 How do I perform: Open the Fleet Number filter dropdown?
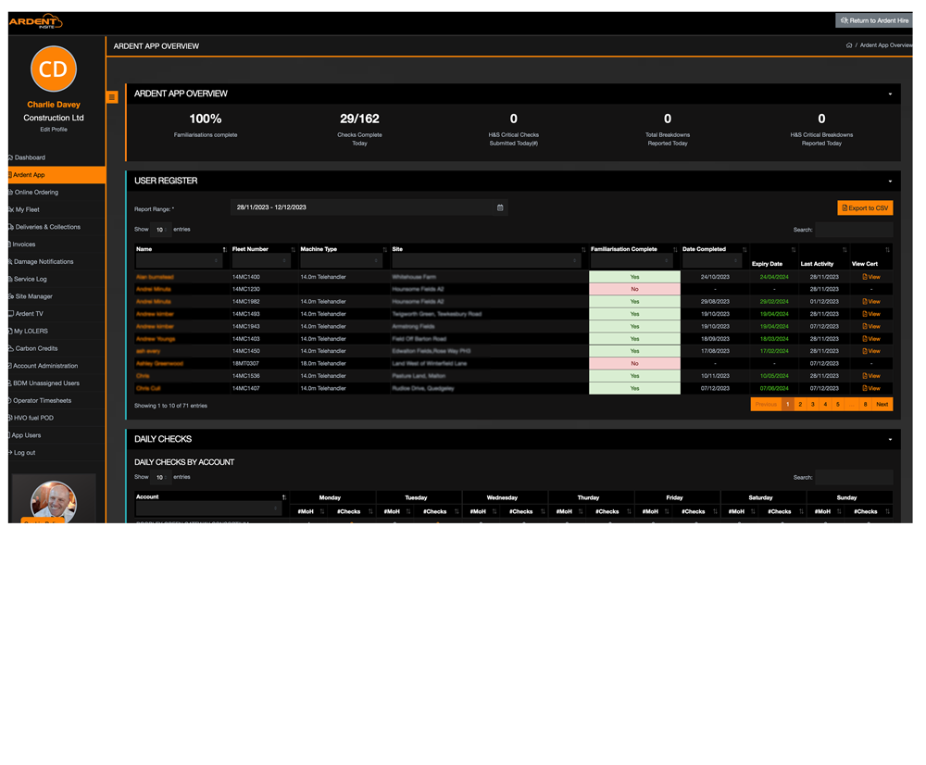pos(262,260)
